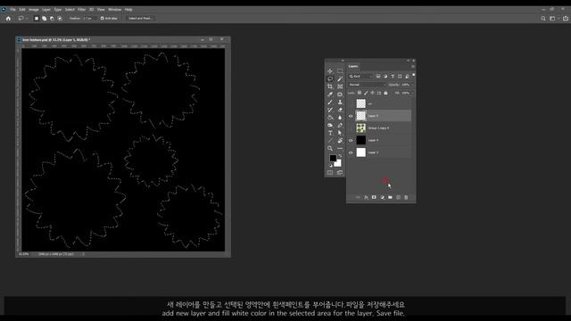Select the Move tool
The image size is (571, 321).
tap(330, 71)
